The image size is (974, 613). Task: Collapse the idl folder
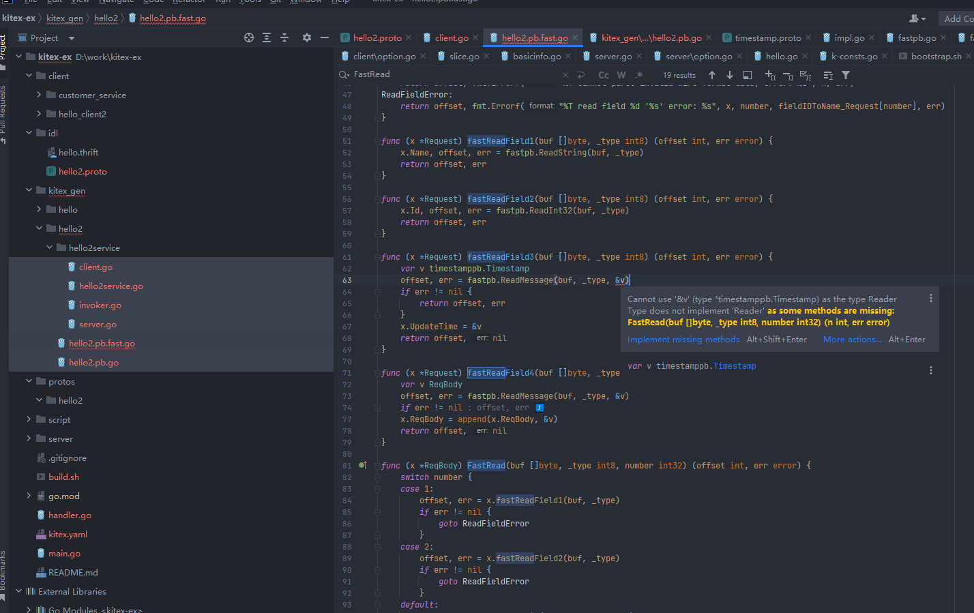(x=29, y=133)
